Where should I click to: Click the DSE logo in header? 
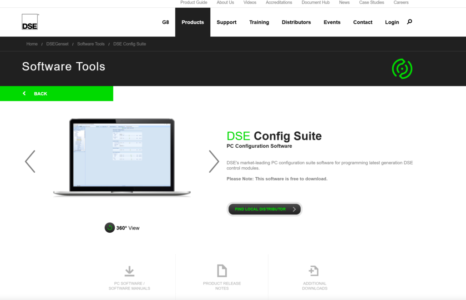point(30,22)
